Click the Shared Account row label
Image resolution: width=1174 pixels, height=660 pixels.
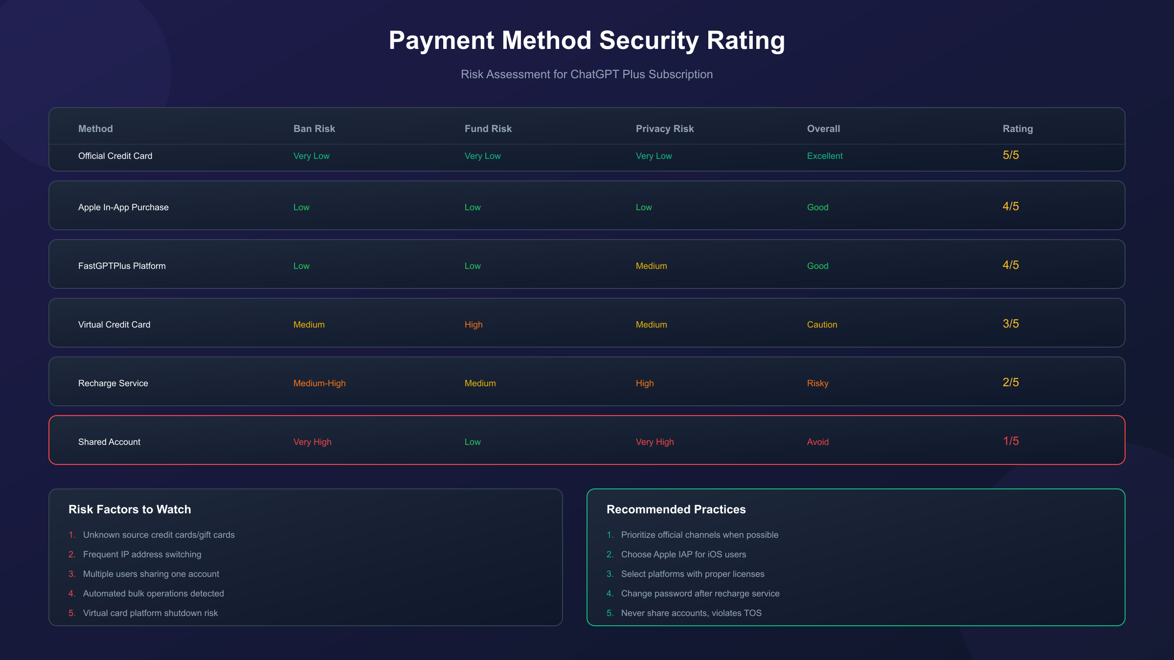(109, 442)
